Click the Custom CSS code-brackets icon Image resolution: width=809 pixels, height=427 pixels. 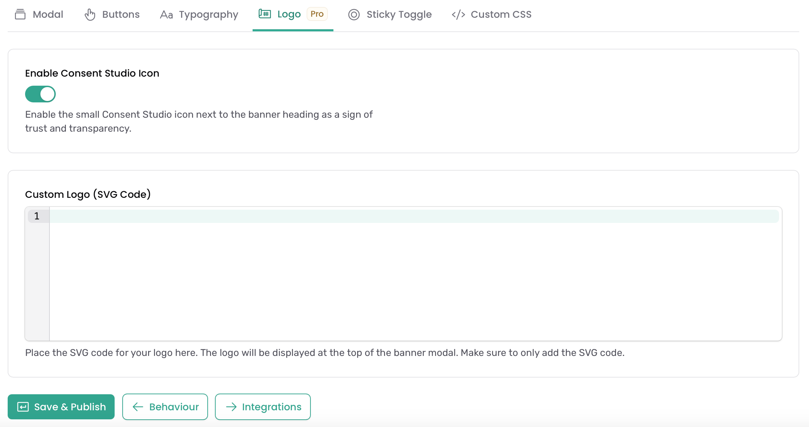pyautogui.click(x=459, y=15)
